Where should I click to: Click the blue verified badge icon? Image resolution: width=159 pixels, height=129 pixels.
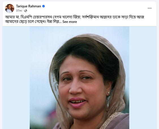[x=44, y=6]
